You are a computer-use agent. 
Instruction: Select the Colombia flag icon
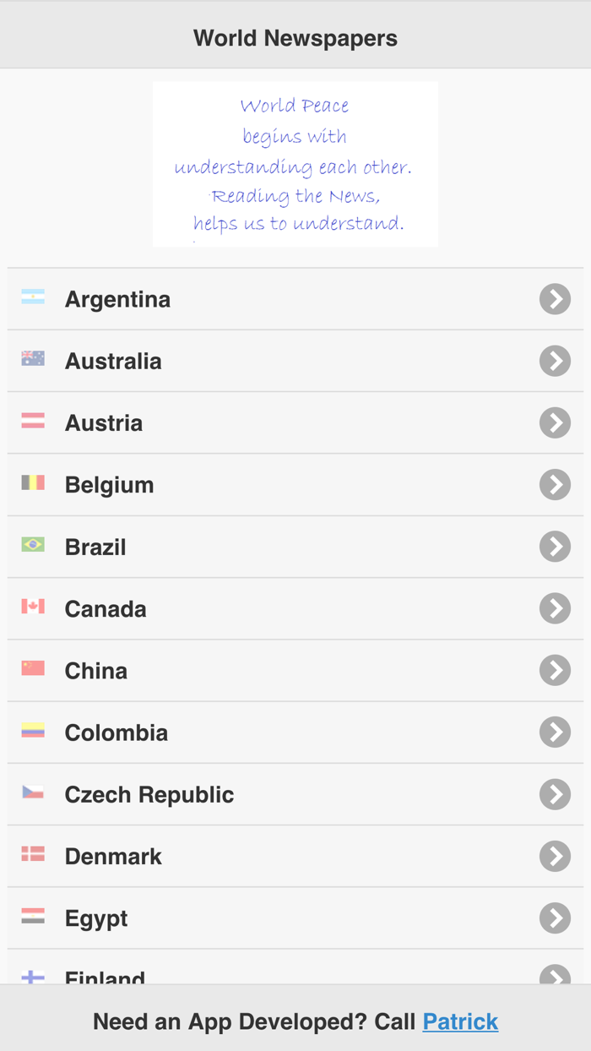32,732
